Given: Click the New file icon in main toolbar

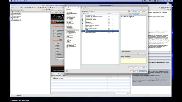Looking at the screenshot, I should tap(12, 8).
